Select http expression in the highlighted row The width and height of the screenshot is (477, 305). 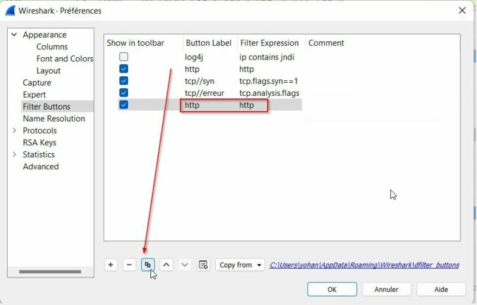(246, 105)
